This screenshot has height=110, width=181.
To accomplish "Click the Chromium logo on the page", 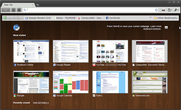I will tap(16, 28).
